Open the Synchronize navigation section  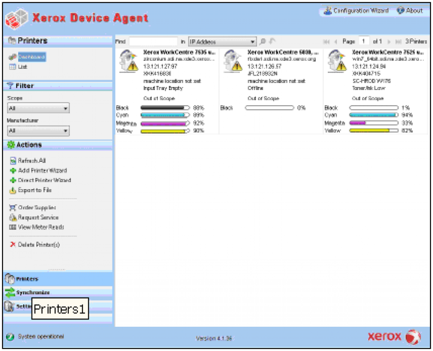point(58,292)
